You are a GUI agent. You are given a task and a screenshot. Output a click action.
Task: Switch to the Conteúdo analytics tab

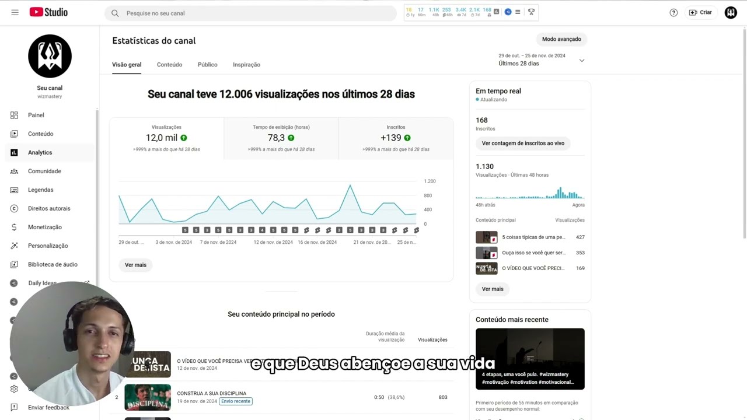pyautogui.click(x=169, y=65)
